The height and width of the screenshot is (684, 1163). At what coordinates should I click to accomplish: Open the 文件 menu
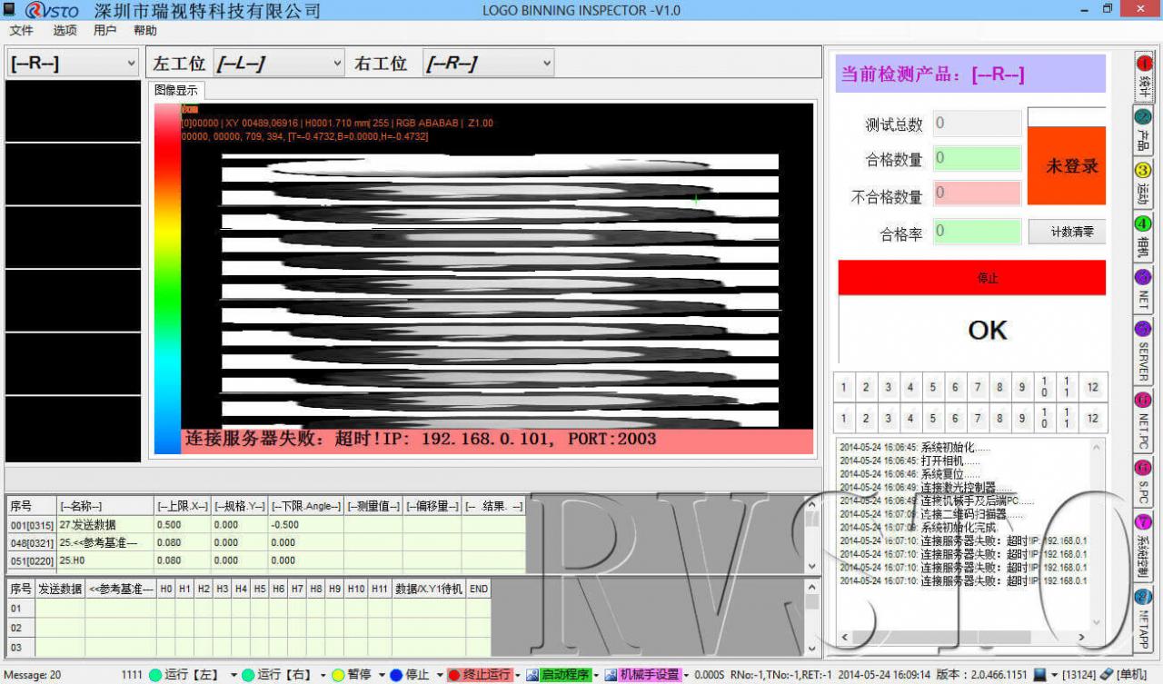click(x=20, y=30)
